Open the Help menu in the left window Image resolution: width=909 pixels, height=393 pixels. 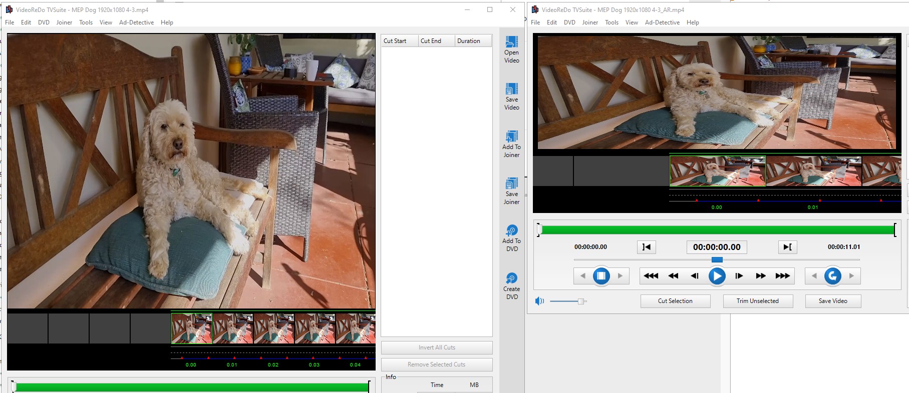click(x=167, y=22)
